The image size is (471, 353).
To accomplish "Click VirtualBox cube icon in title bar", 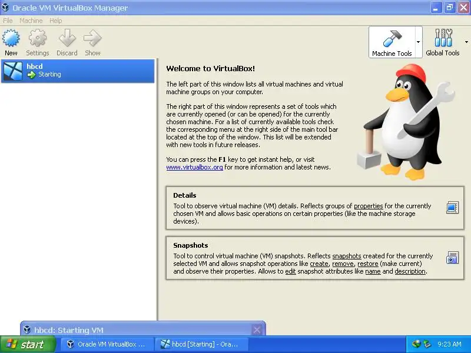I will (5, 7).
